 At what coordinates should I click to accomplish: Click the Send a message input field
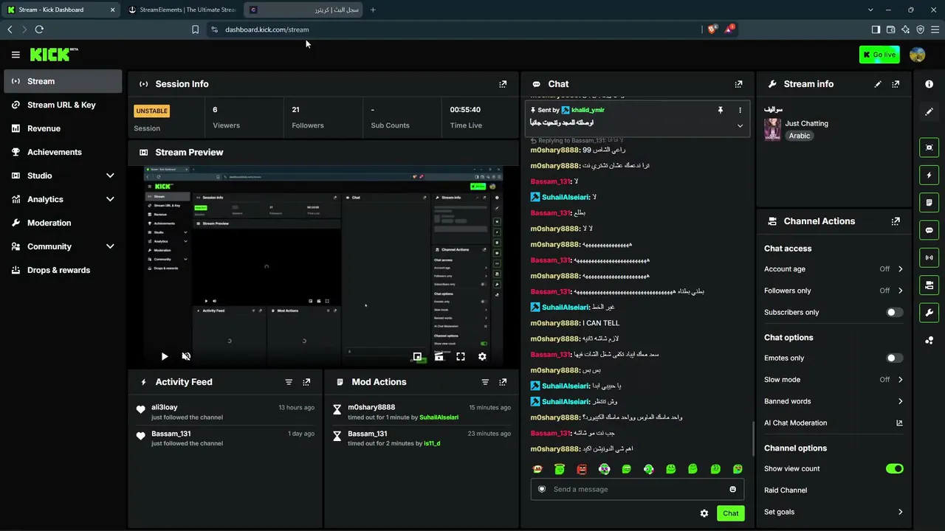(636, 489)
